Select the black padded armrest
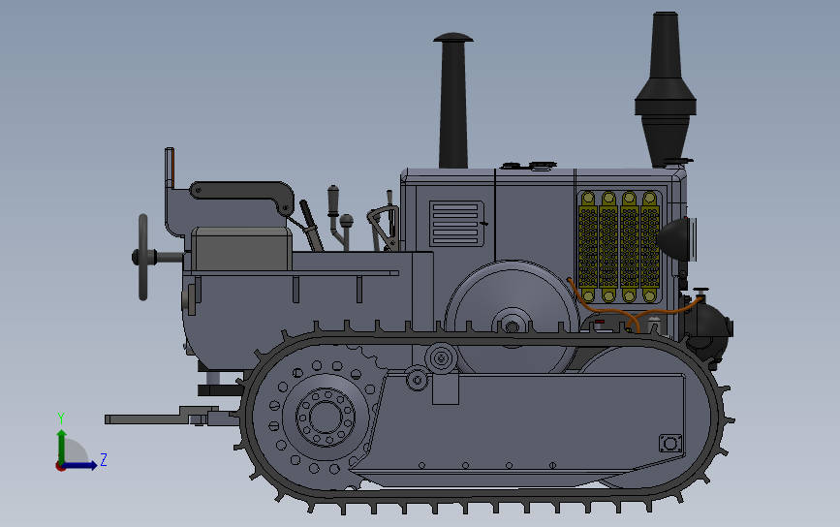The width and height of the screenshot is (840, 527). tap(242, 195)
